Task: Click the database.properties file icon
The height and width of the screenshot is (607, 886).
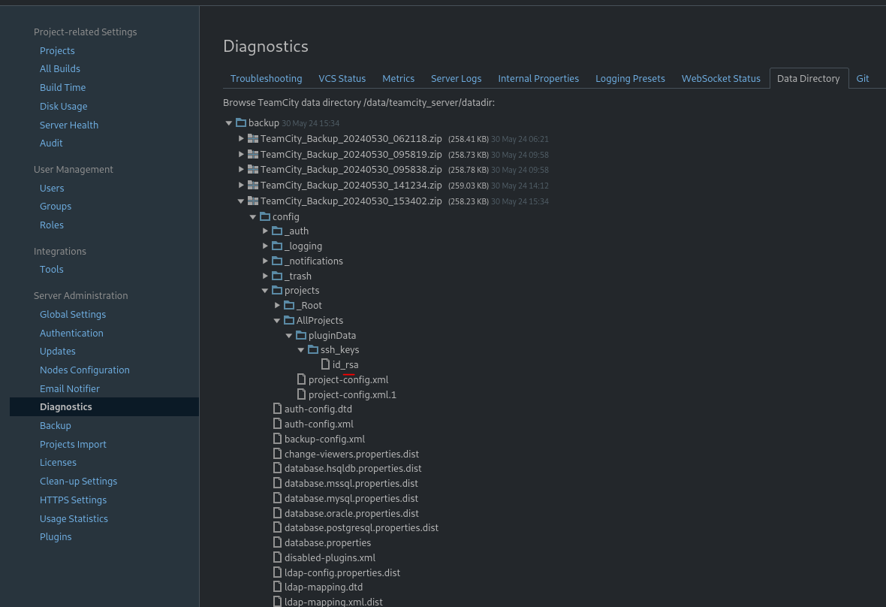Action: 277,542
